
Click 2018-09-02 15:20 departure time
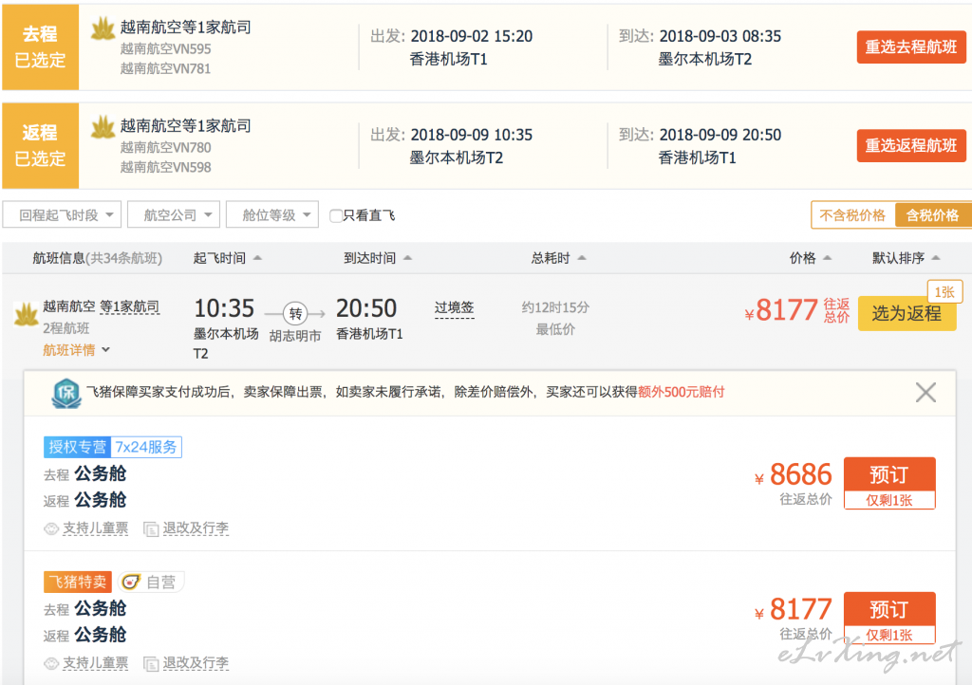click(471, 37)
